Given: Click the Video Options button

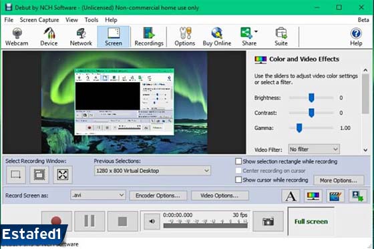Looking at the screenshot, I should point(220,196).
